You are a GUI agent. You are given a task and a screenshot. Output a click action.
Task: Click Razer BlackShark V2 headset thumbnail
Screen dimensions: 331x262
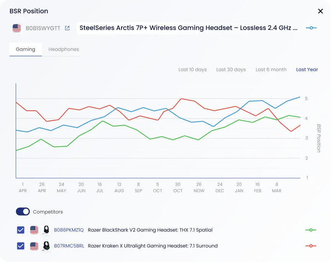[x=46, y=230]
